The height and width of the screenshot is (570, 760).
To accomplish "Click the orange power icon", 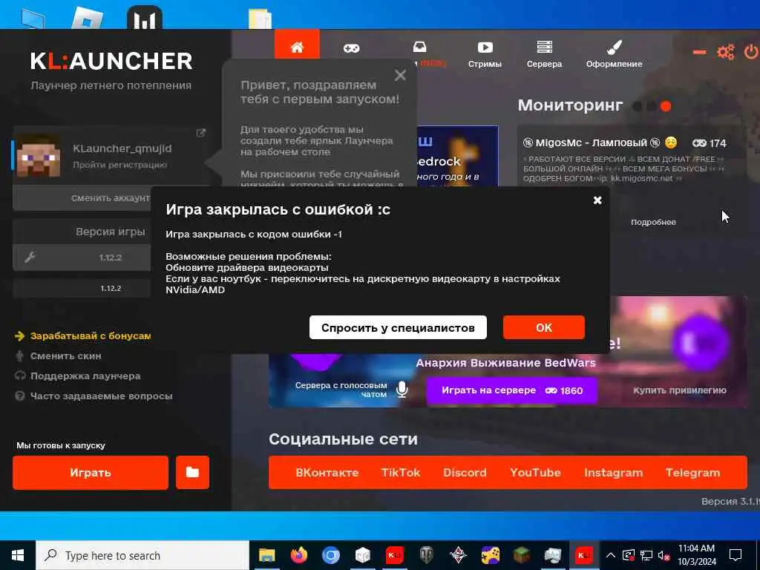I will 751,52.
